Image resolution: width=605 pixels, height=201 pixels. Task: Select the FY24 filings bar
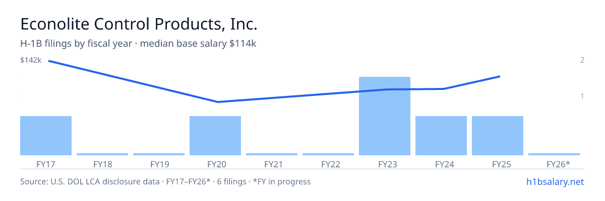(x=441, y=136)
